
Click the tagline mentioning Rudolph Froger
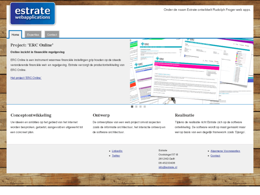[x=207, y=10]
